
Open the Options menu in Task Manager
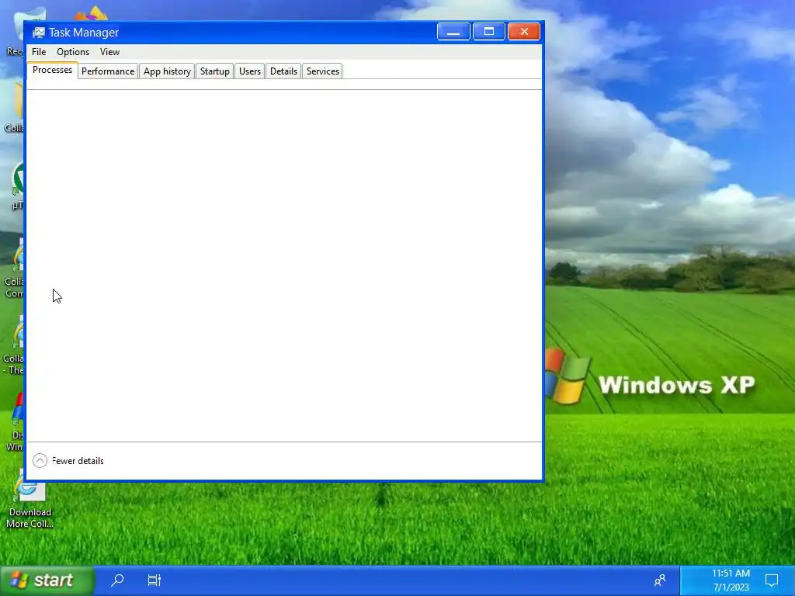click(x=72, y=52)
